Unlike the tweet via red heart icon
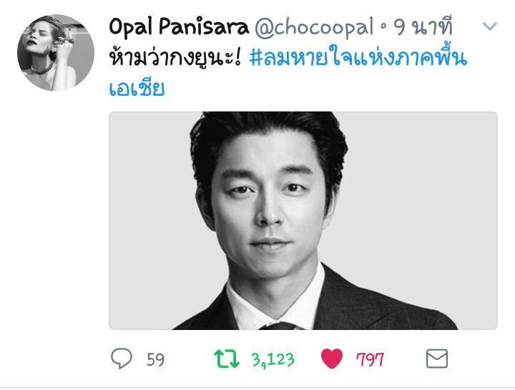Screen dimensions: 515x390 [332, 359]
